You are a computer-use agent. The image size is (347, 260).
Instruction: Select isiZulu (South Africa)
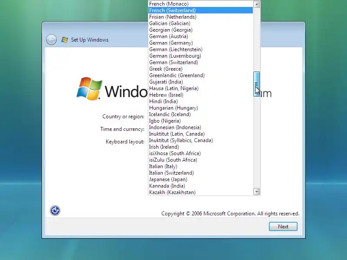[x=200, y=160]
